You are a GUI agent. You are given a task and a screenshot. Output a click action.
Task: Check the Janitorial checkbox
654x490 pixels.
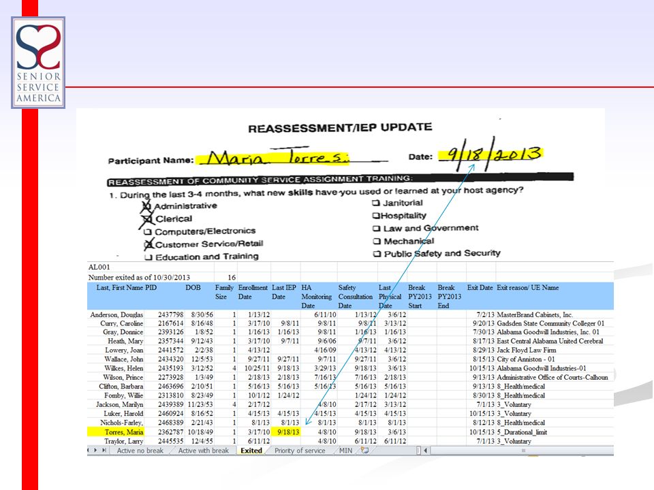376,203
